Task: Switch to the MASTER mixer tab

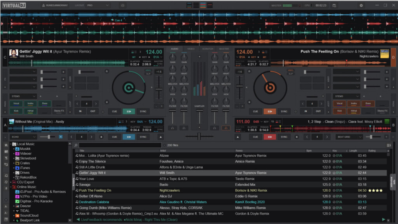Action: 224,49
